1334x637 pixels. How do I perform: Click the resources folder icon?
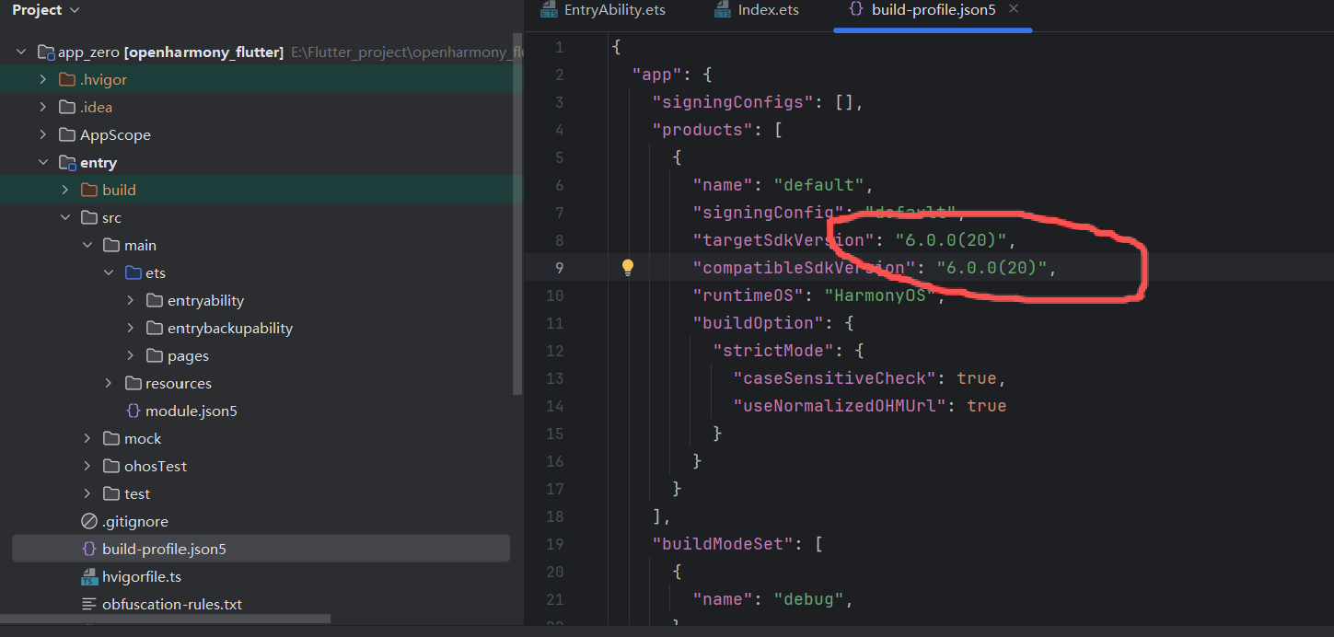[133, 384]
